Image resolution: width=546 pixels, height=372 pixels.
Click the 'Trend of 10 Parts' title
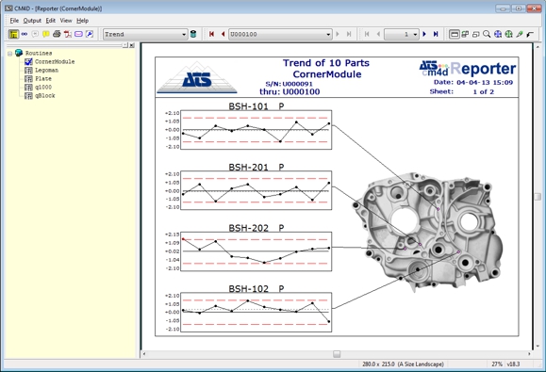(x=326, y=63)
